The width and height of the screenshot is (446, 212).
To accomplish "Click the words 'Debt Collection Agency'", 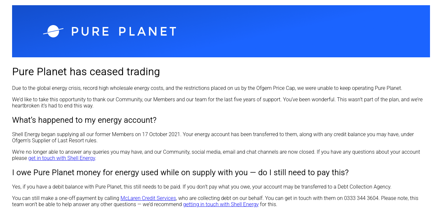I will 363,187.
